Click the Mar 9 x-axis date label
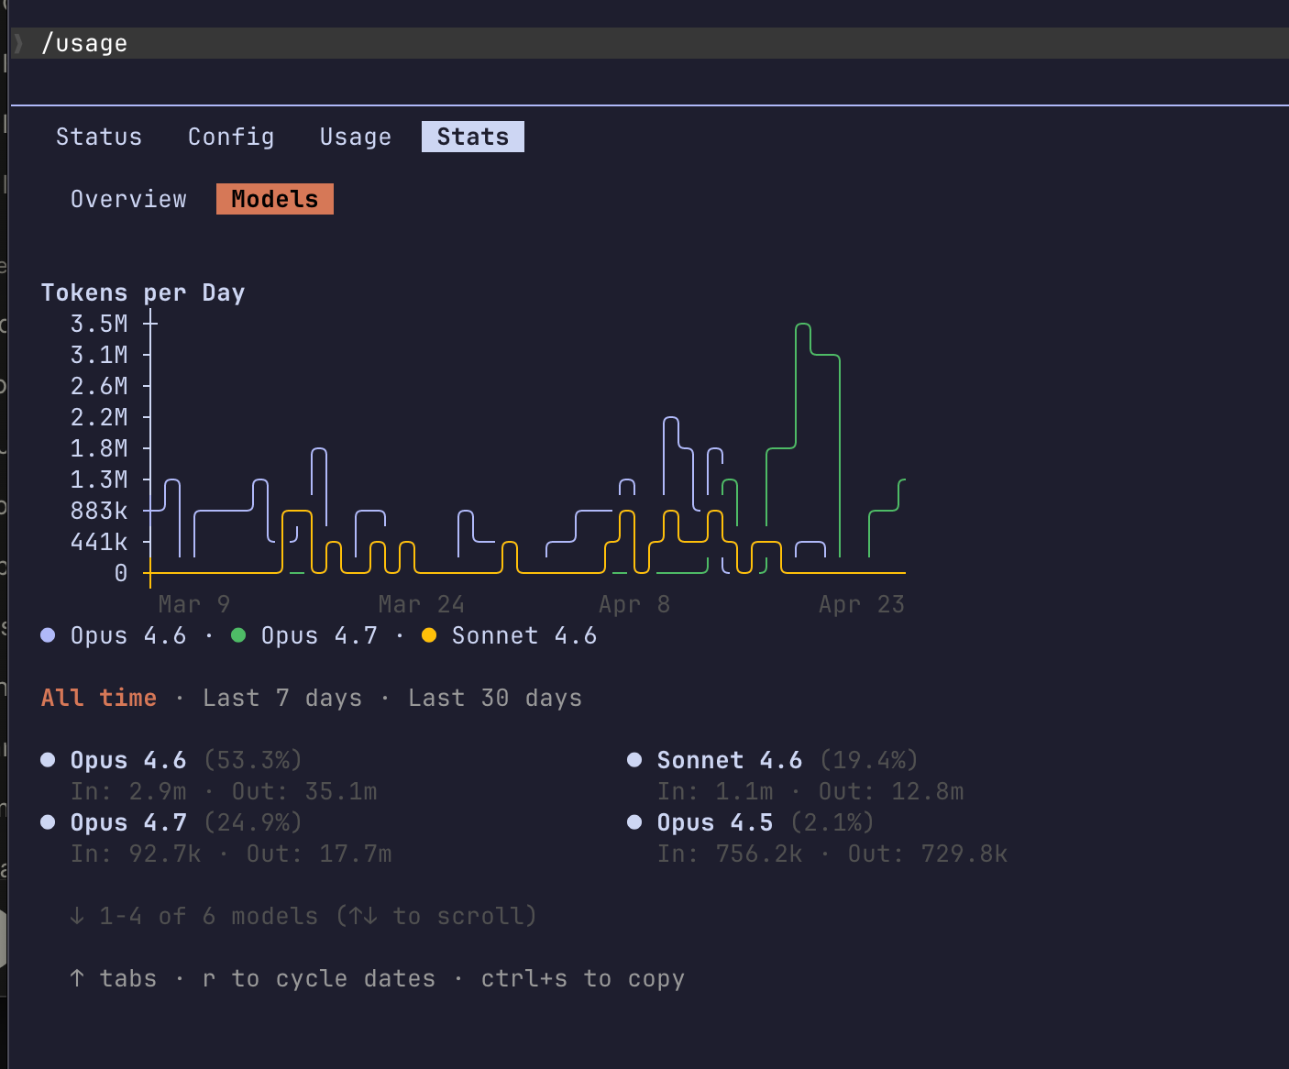This screenshot has width=1289, height=1069. [x=194, y=604]
